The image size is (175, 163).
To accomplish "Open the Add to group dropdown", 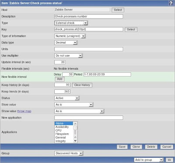I will (149, 160).
